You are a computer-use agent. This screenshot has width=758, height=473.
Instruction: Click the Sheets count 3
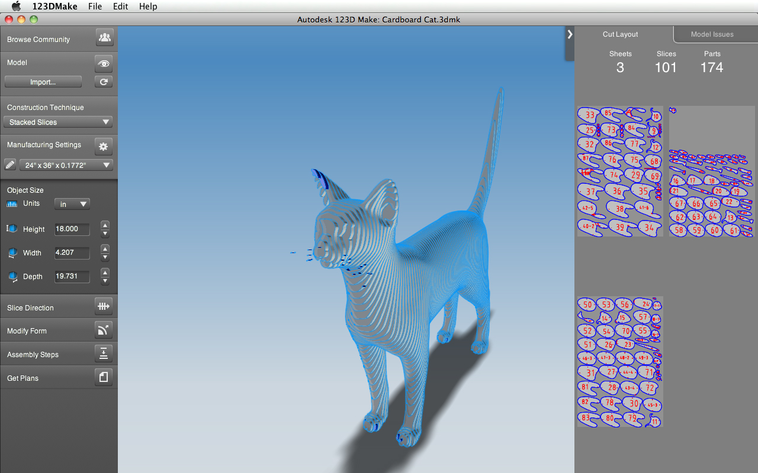620,67
